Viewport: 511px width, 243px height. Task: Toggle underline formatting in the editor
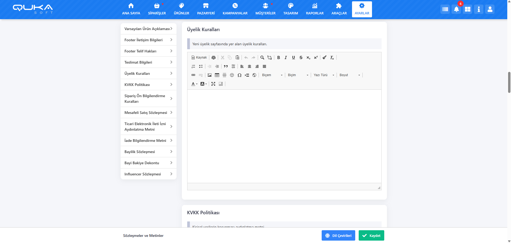(293, 57)
